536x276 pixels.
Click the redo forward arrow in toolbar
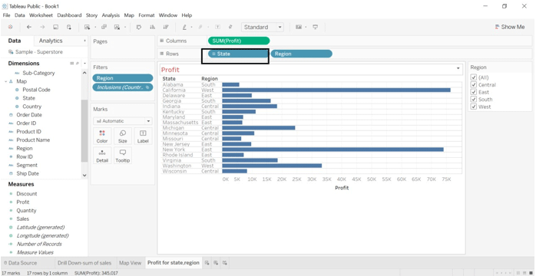pos(42,28)
